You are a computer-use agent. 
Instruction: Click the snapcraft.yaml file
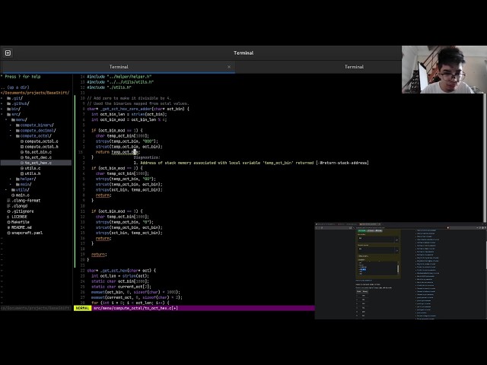(25, 233)
